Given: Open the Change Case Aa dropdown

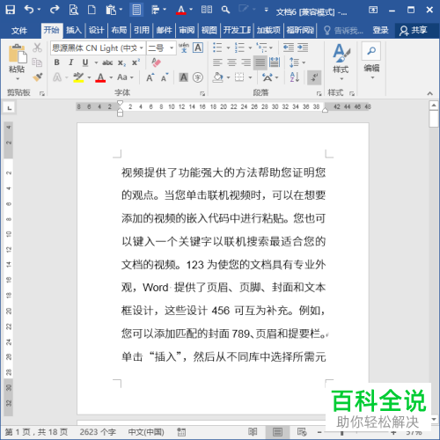Looking at the screenshot, I should (x=125, y=77).
